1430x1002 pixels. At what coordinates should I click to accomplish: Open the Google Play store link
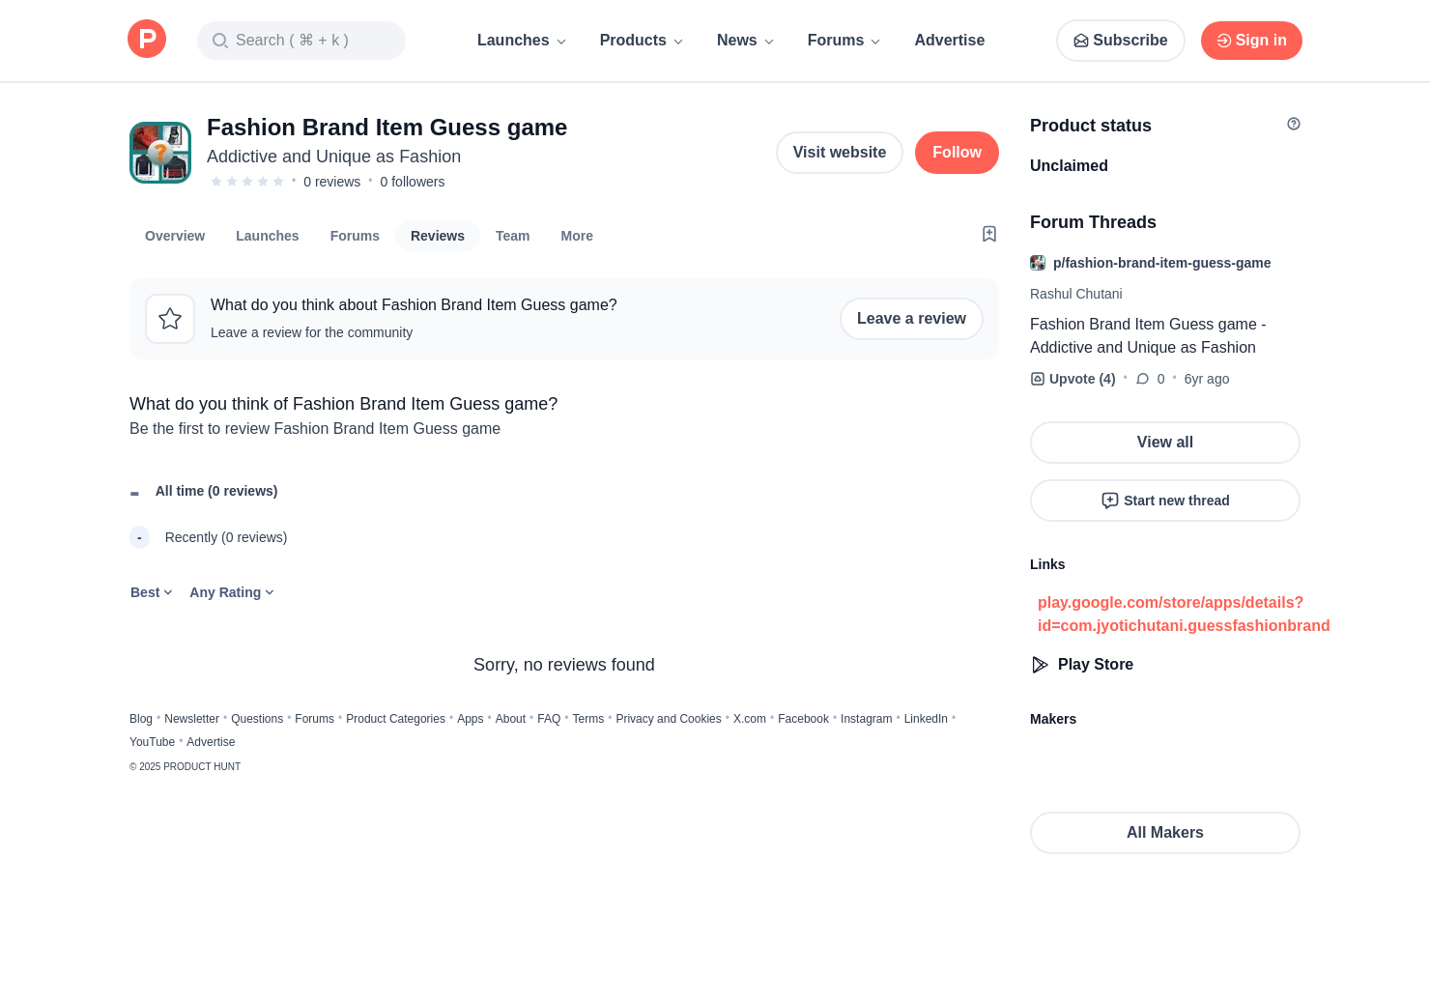1184,615
